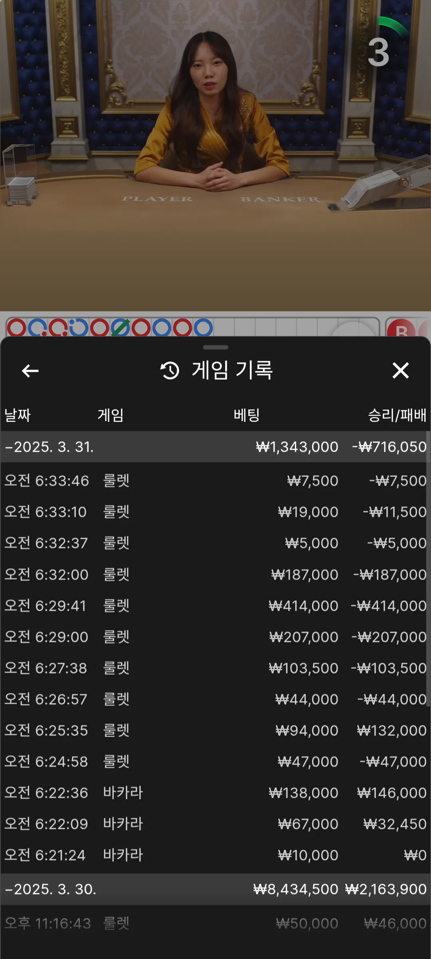431x959 pixels.
Task: Open the 오전 6:33:46 룰렛 record
Action: coord(215,481)
